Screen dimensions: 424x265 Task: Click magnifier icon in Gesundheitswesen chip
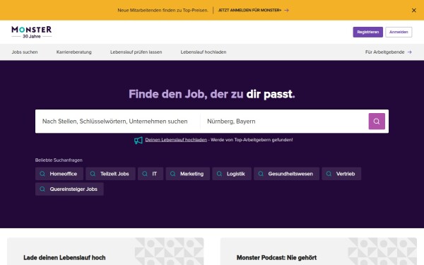pos(261,174)
